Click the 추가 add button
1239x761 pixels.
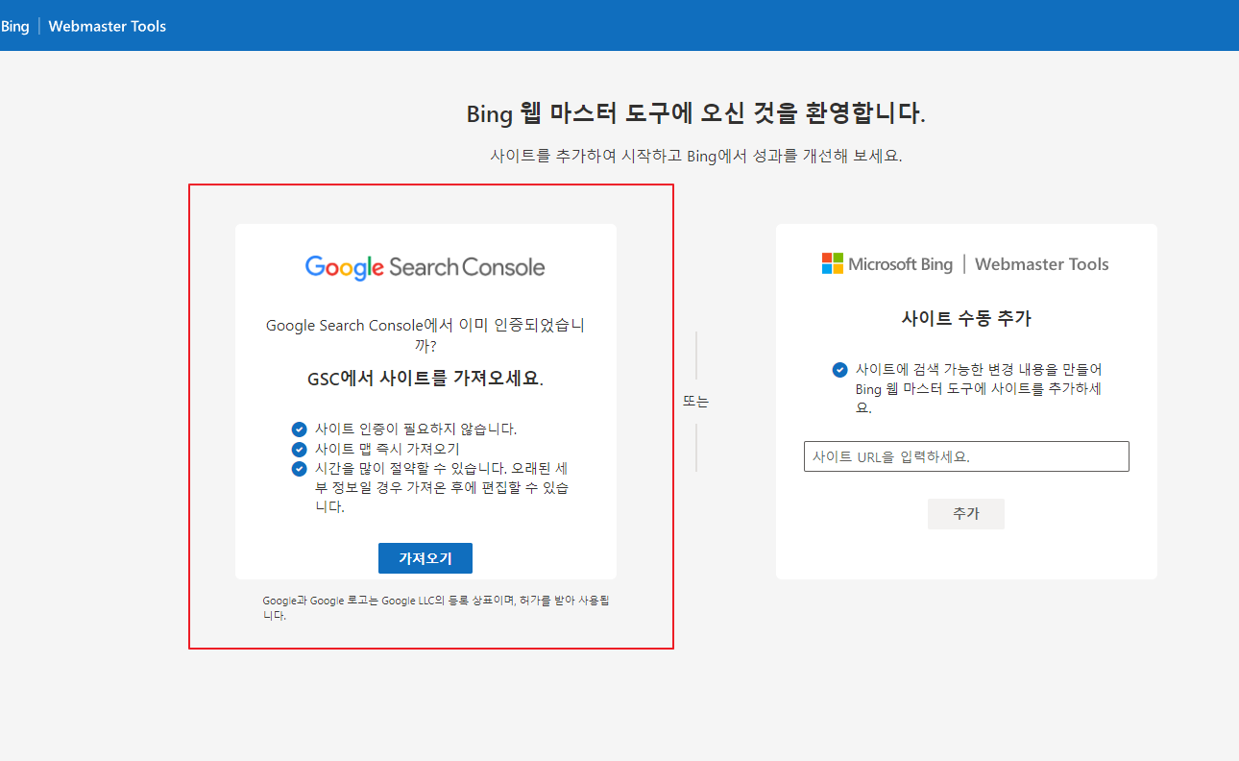(965, 513)
